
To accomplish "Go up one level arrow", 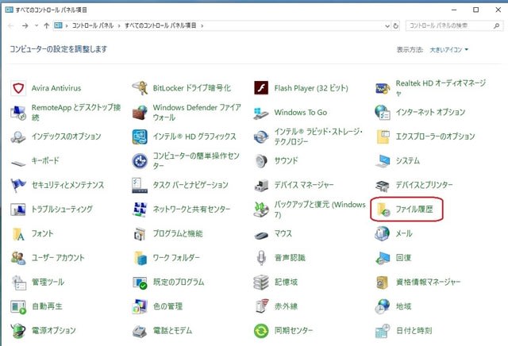I will pyautogui.click(x=46, y=25).
